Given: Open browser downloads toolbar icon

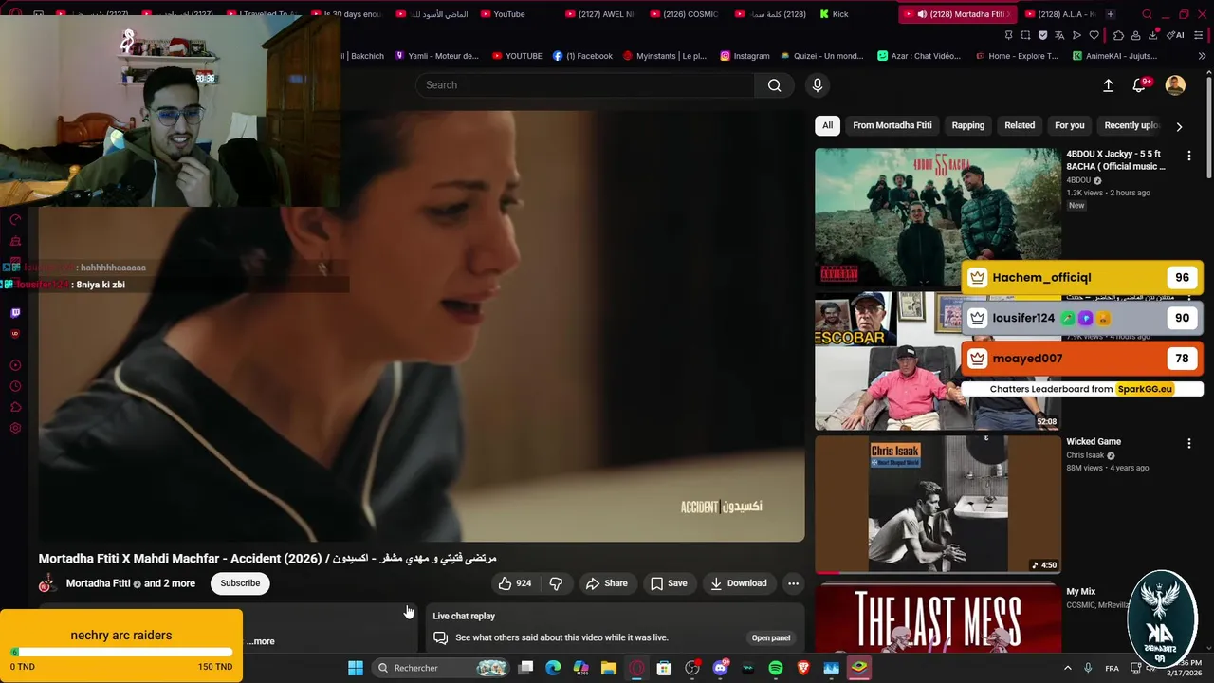Looking at the screenshot, I should [1153, 35].
